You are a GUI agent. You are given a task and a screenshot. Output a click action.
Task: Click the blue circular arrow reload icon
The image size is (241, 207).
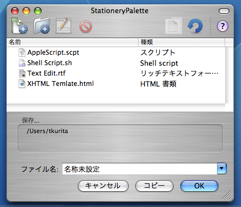click(195, 26)
